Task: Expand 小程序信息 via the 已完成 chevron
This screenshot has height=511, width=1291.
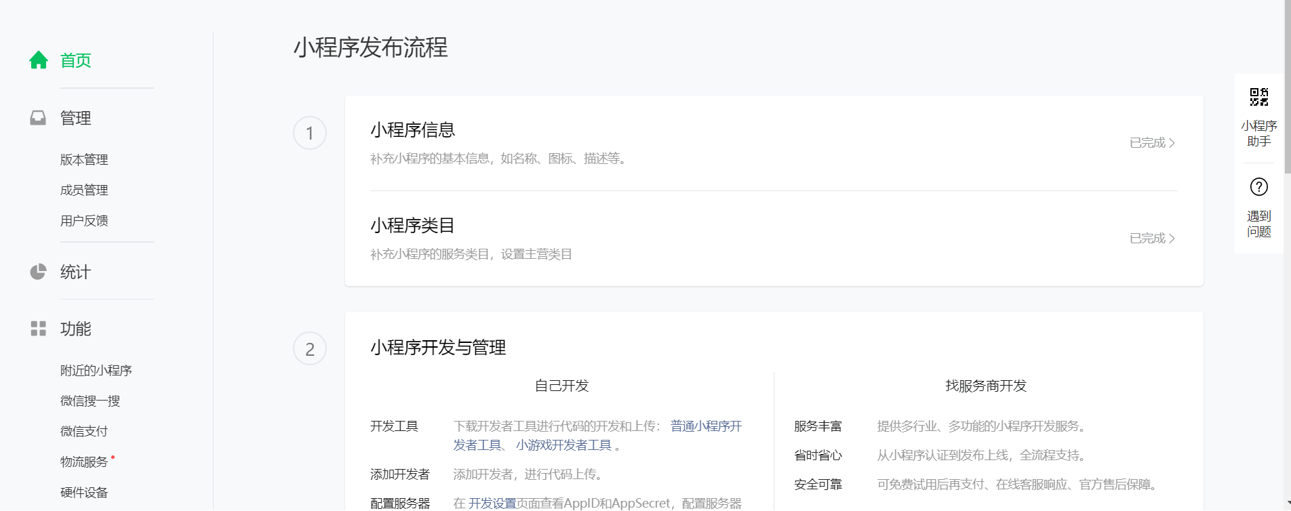Action: [1152, 143]
